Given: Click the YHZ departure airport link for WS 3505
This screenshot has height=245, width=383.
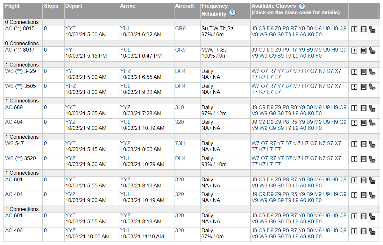Looking at the screenshot, I should [x=70, y=86].
